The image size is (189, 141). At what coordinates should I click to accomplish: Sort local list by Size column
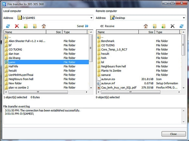pos(54,32)
